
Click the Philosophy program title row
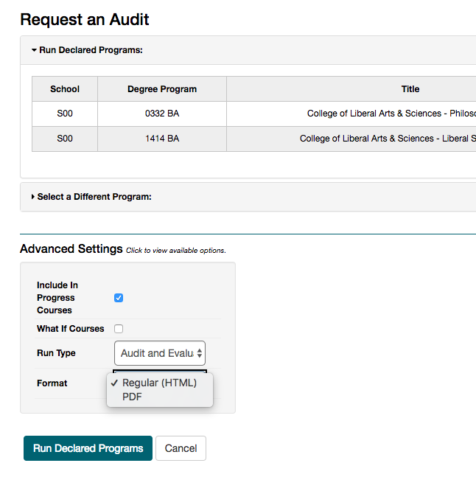391,114
